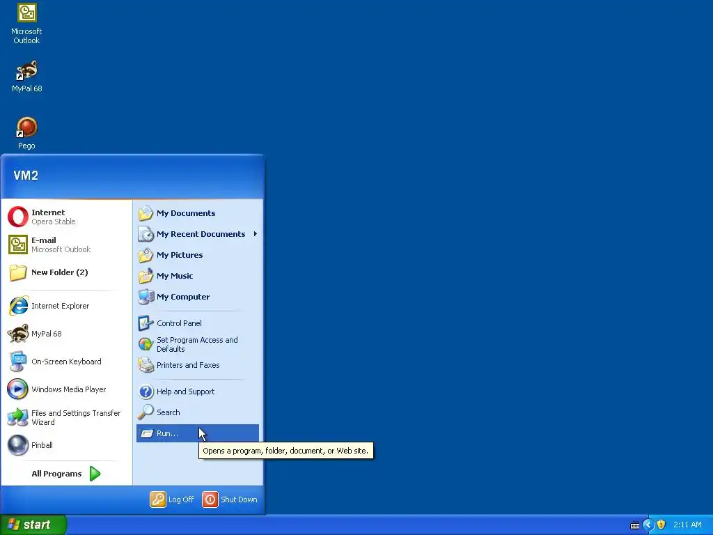Open My Documents folder
713x535 pixels.
click(x=198, y=213)
